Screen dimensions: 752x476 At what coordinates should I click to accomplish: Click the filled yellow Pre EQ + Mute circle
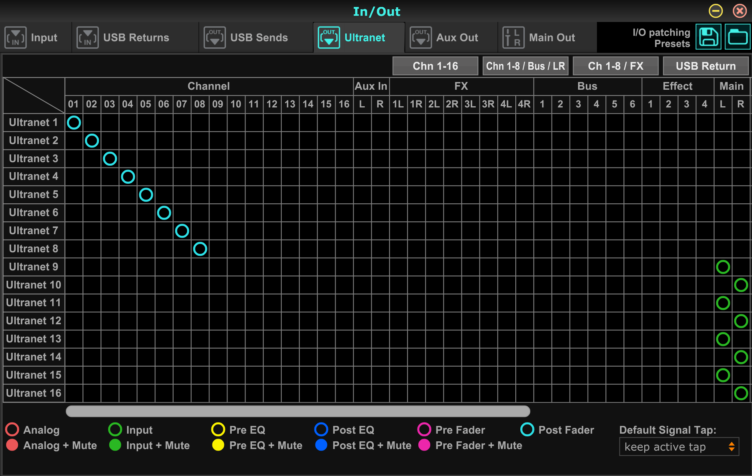218,445
